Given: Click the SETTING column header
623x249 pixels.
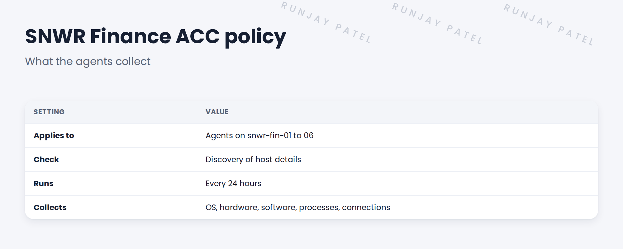Looking at the screenshot, I should click(x=49, y=112).
